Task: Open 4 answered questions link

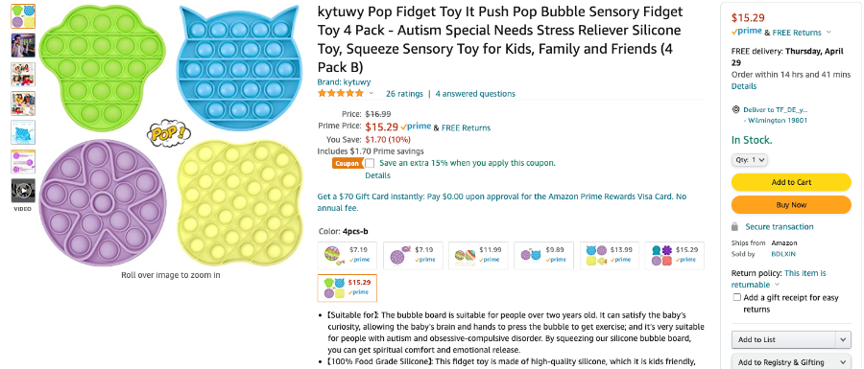Action: click(475, 94)
